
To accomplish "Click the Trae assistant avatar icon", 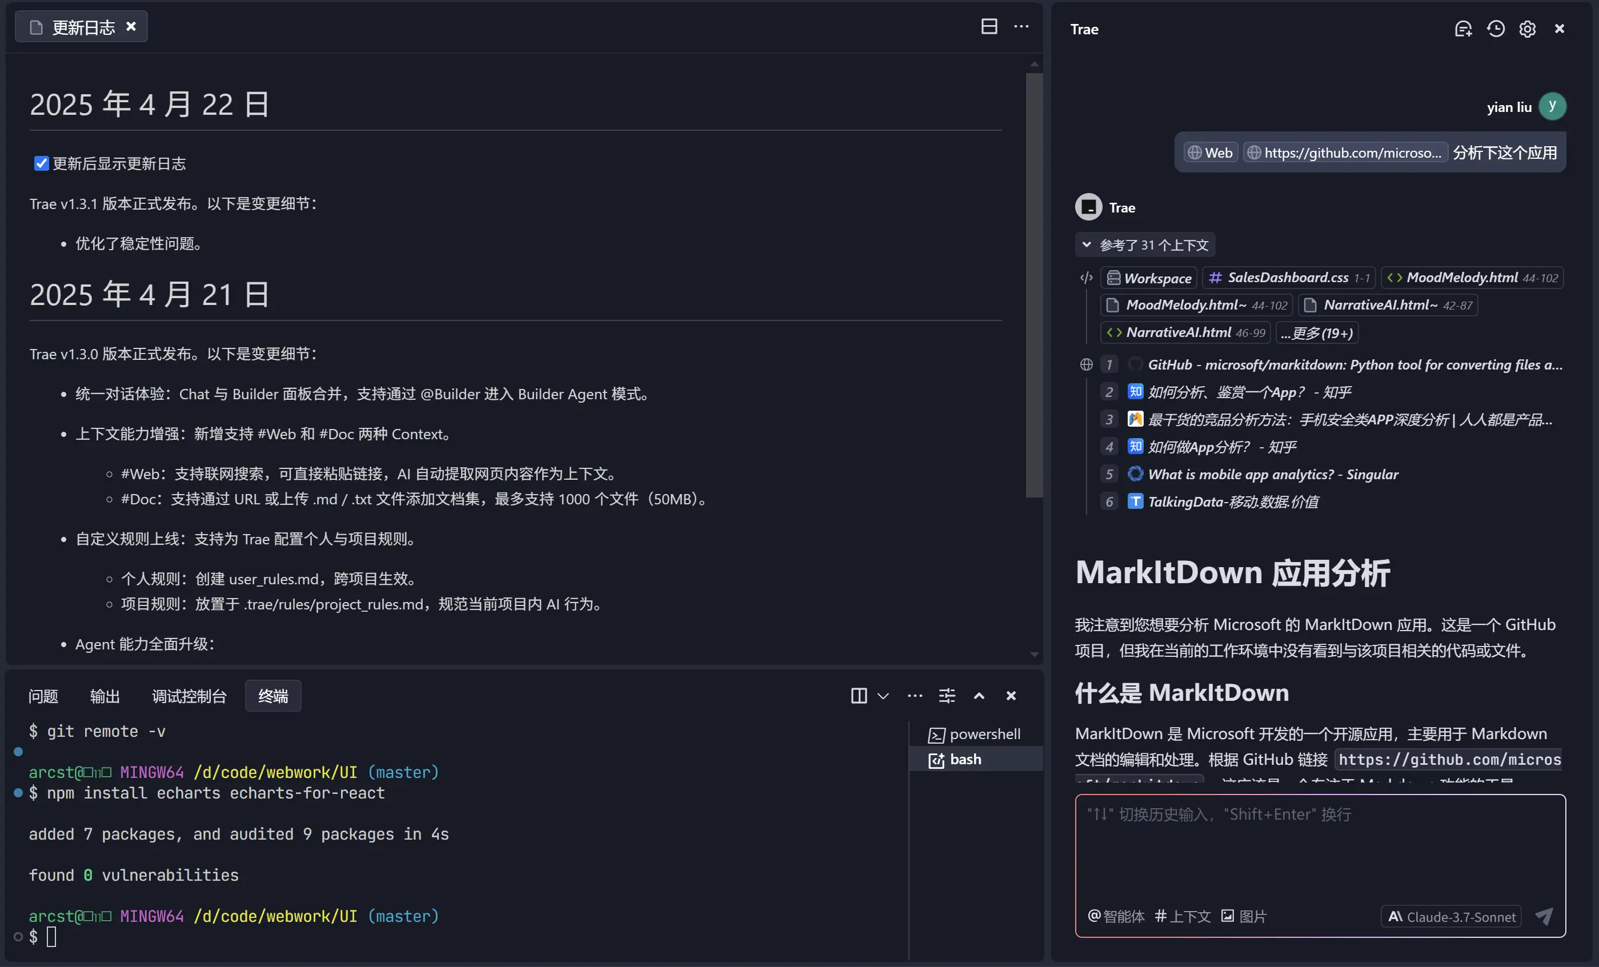I will (1088, 207).
